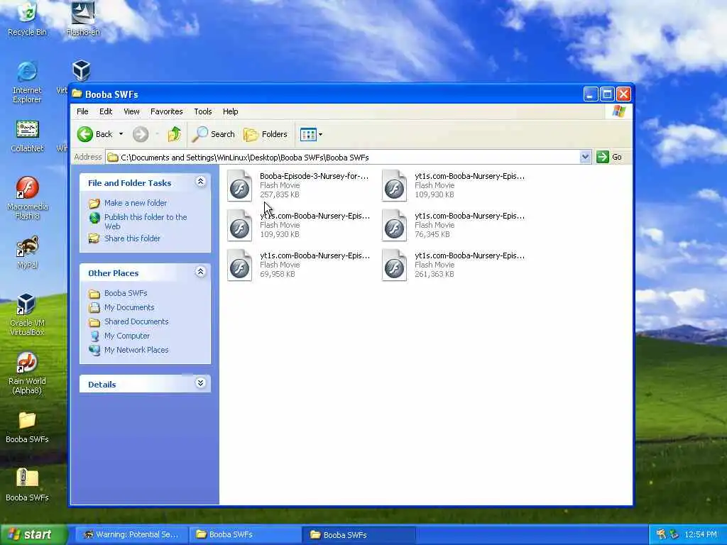Screen dimensions: 727x545
Task: Expand the Details panel
Action: (x=200, y=383)
